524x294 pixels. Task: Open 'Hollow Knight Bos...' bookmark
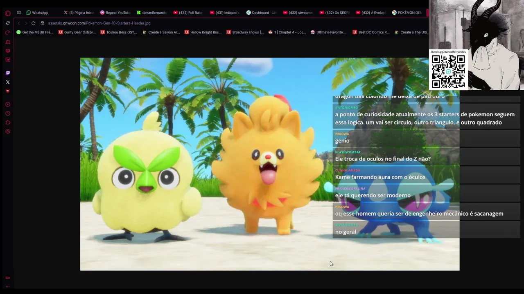click(x=203, y=32)
